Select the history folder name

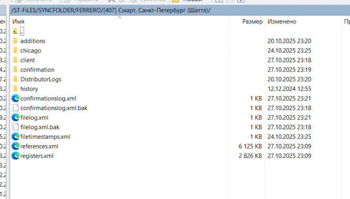pyautogui.click(x=29, y=89)
